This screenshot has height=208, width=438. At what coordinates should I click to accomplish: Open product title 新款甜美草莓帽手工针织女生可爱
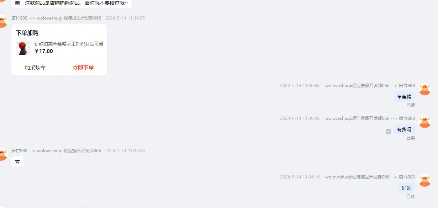pos(69,44)
